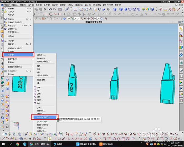Toggle the endpoint snap button
Viewport: 184px width, 147px height.
click(x=75, y=19)
